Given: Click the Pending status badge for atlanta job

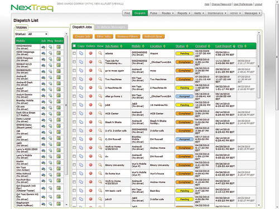Looking at the screenshot, I should click(x=184, y=54).
